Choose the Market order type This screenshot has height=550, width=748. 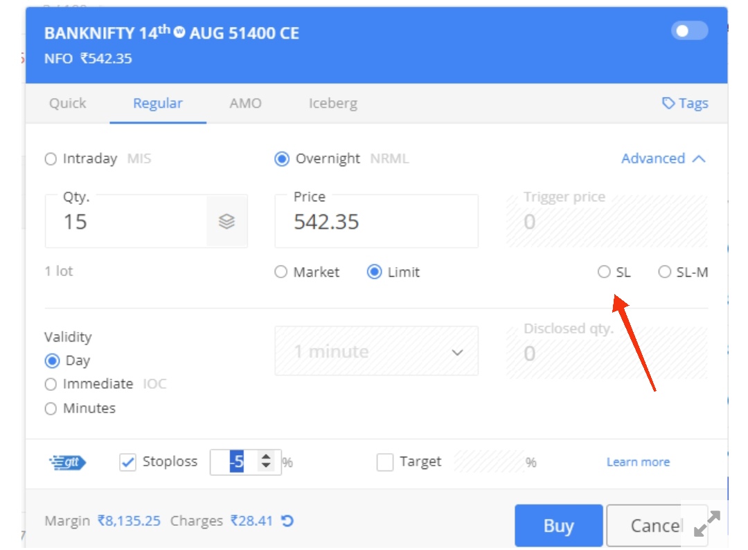click(x=281, y=272)
